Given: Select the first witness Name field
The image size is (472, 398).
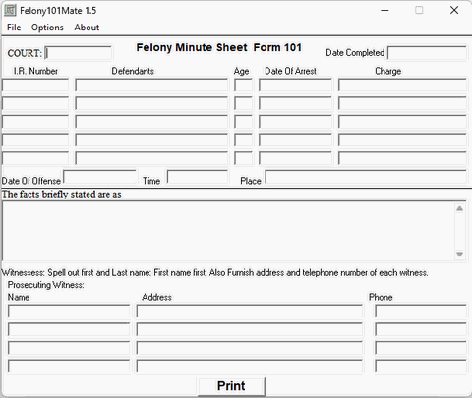Looking at the screenshot, I should coord(69,312).
